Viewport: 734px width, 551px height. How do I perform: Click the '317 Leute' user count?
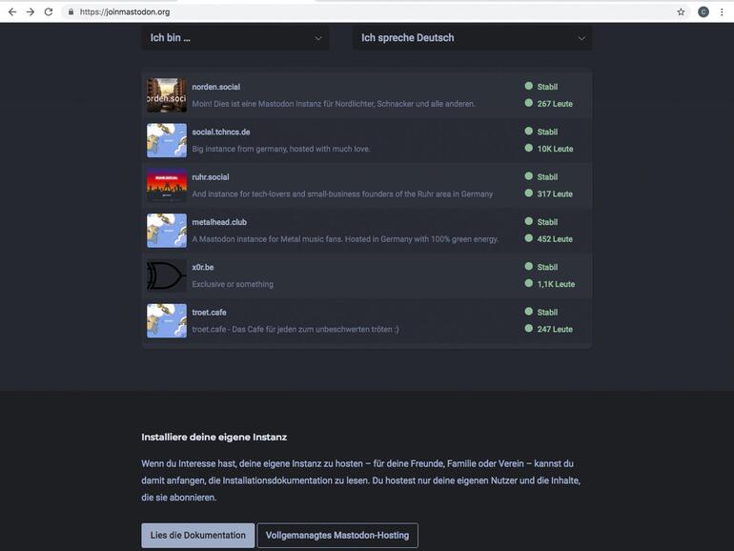(555, 194)
